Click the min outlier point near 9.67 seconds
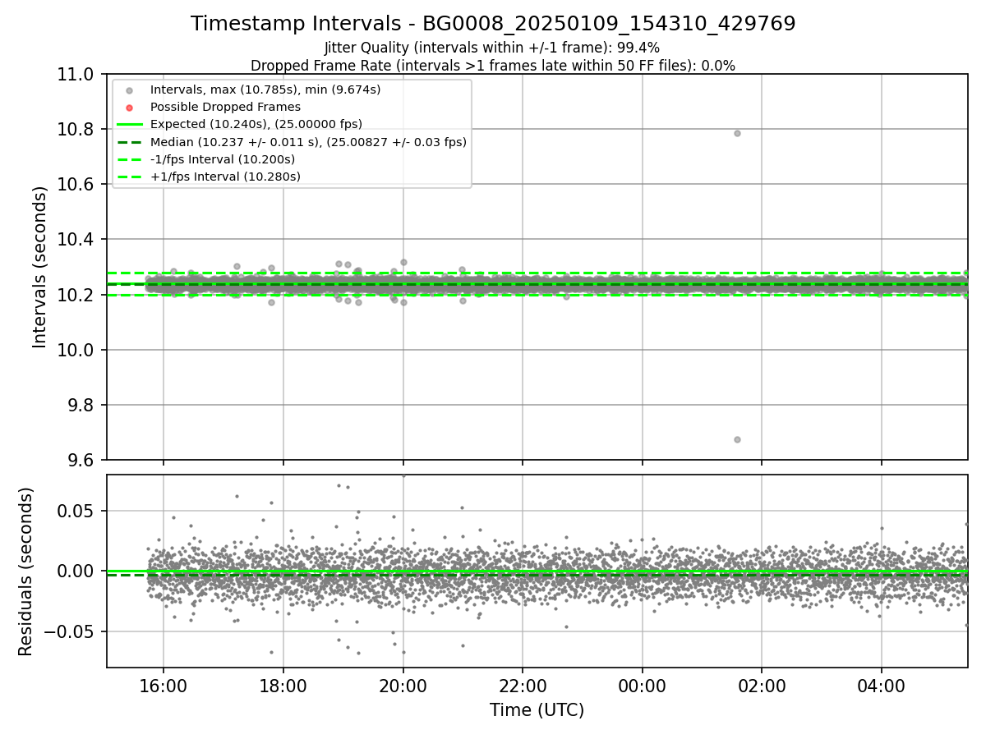The image size is (986, 739). pos(737,439)
